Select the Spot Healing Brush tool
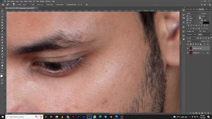The image size is (212, 119). [x=2, y=31]
